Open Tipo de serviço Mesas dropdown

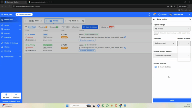[x=172, y=29]
